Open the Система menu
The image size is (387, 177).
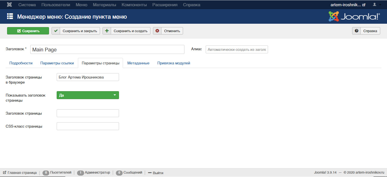[x=27, y=5]
